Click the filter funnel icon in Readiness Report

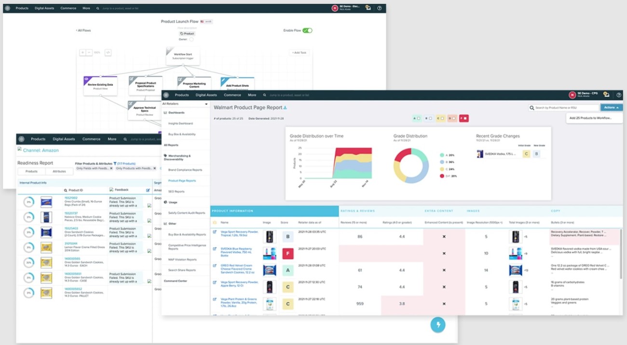[x=115, y=163]
